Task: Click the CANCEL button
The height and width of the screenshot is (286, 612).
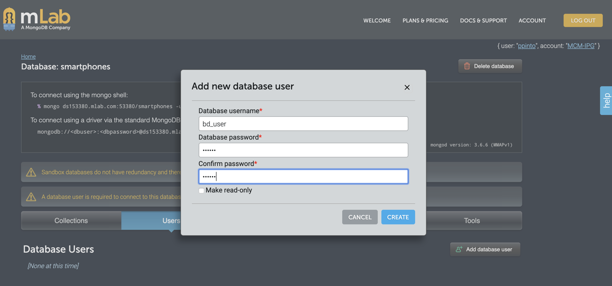Action: [360, 217]
